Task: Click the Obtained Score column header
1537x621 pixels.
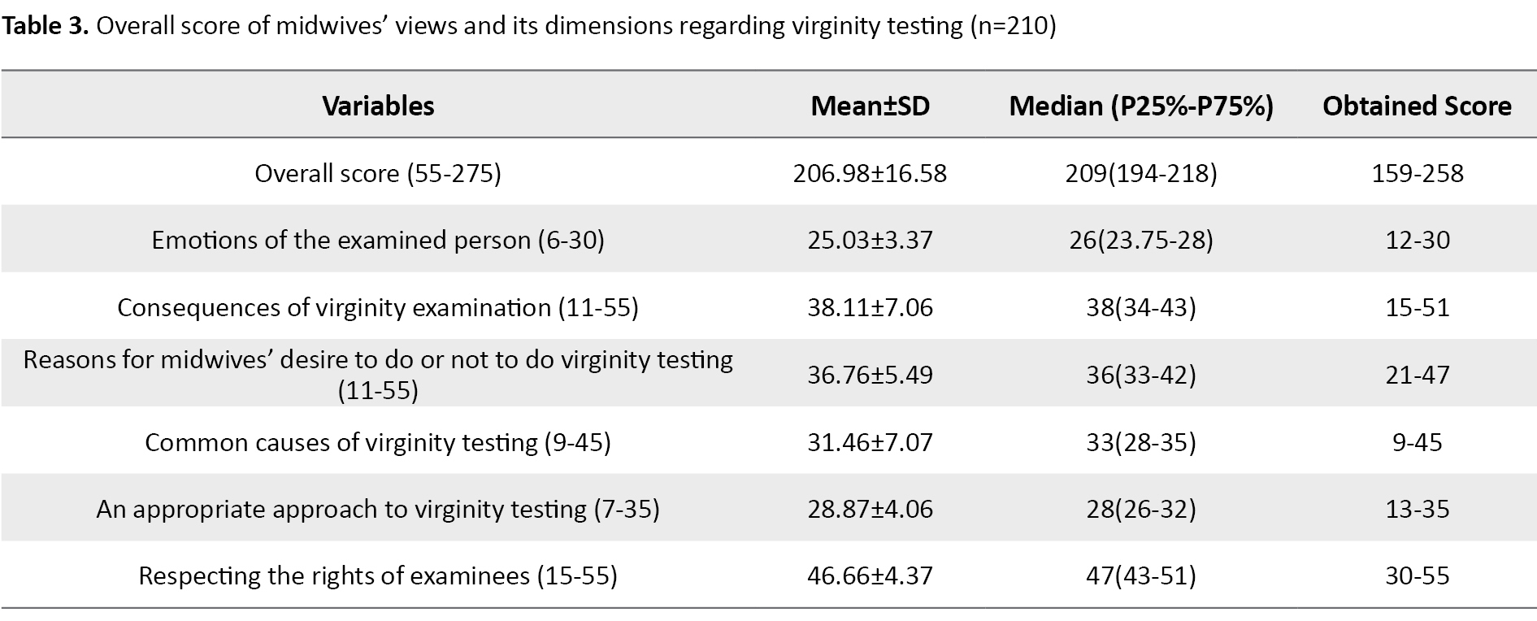Action: pos(1417,106)
